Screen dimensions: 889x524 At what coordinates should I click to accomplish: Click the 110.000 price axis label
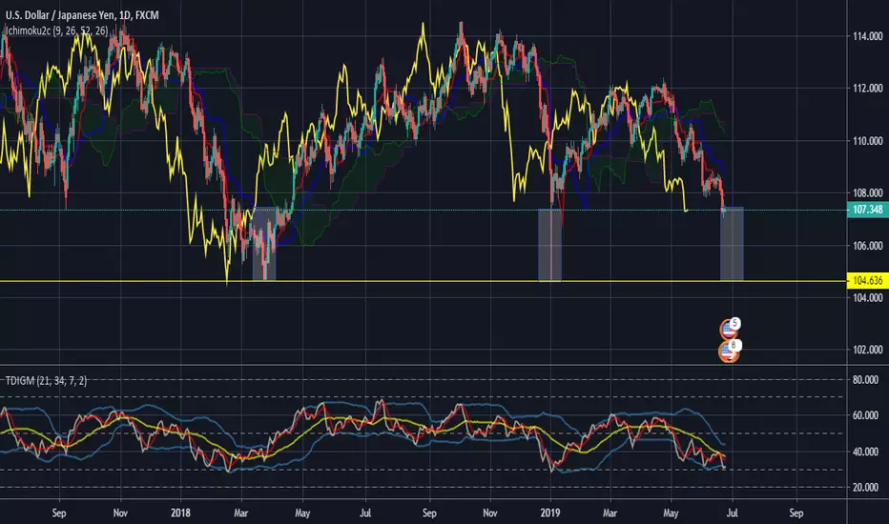867,141
